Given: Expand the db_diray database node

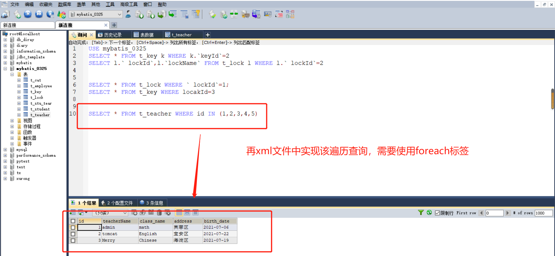Looking at the screenshot, I should tap(5, 40).
